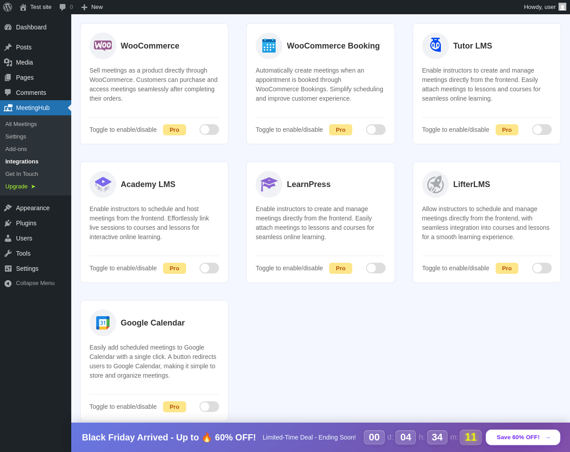Click the LearnPress mortarboard icon

pyautogui.click(x=269, y=184)
